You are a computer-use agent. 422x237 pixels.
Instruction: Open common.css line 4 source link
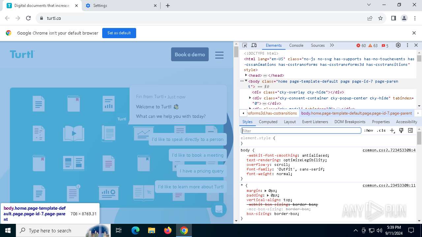(x=389, y=150)
